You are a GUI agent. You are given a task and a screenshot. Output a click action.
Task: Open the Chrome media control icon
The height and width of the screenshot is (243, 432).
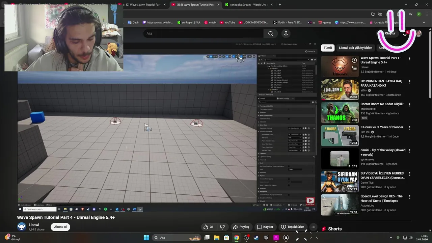click(411, 14)
